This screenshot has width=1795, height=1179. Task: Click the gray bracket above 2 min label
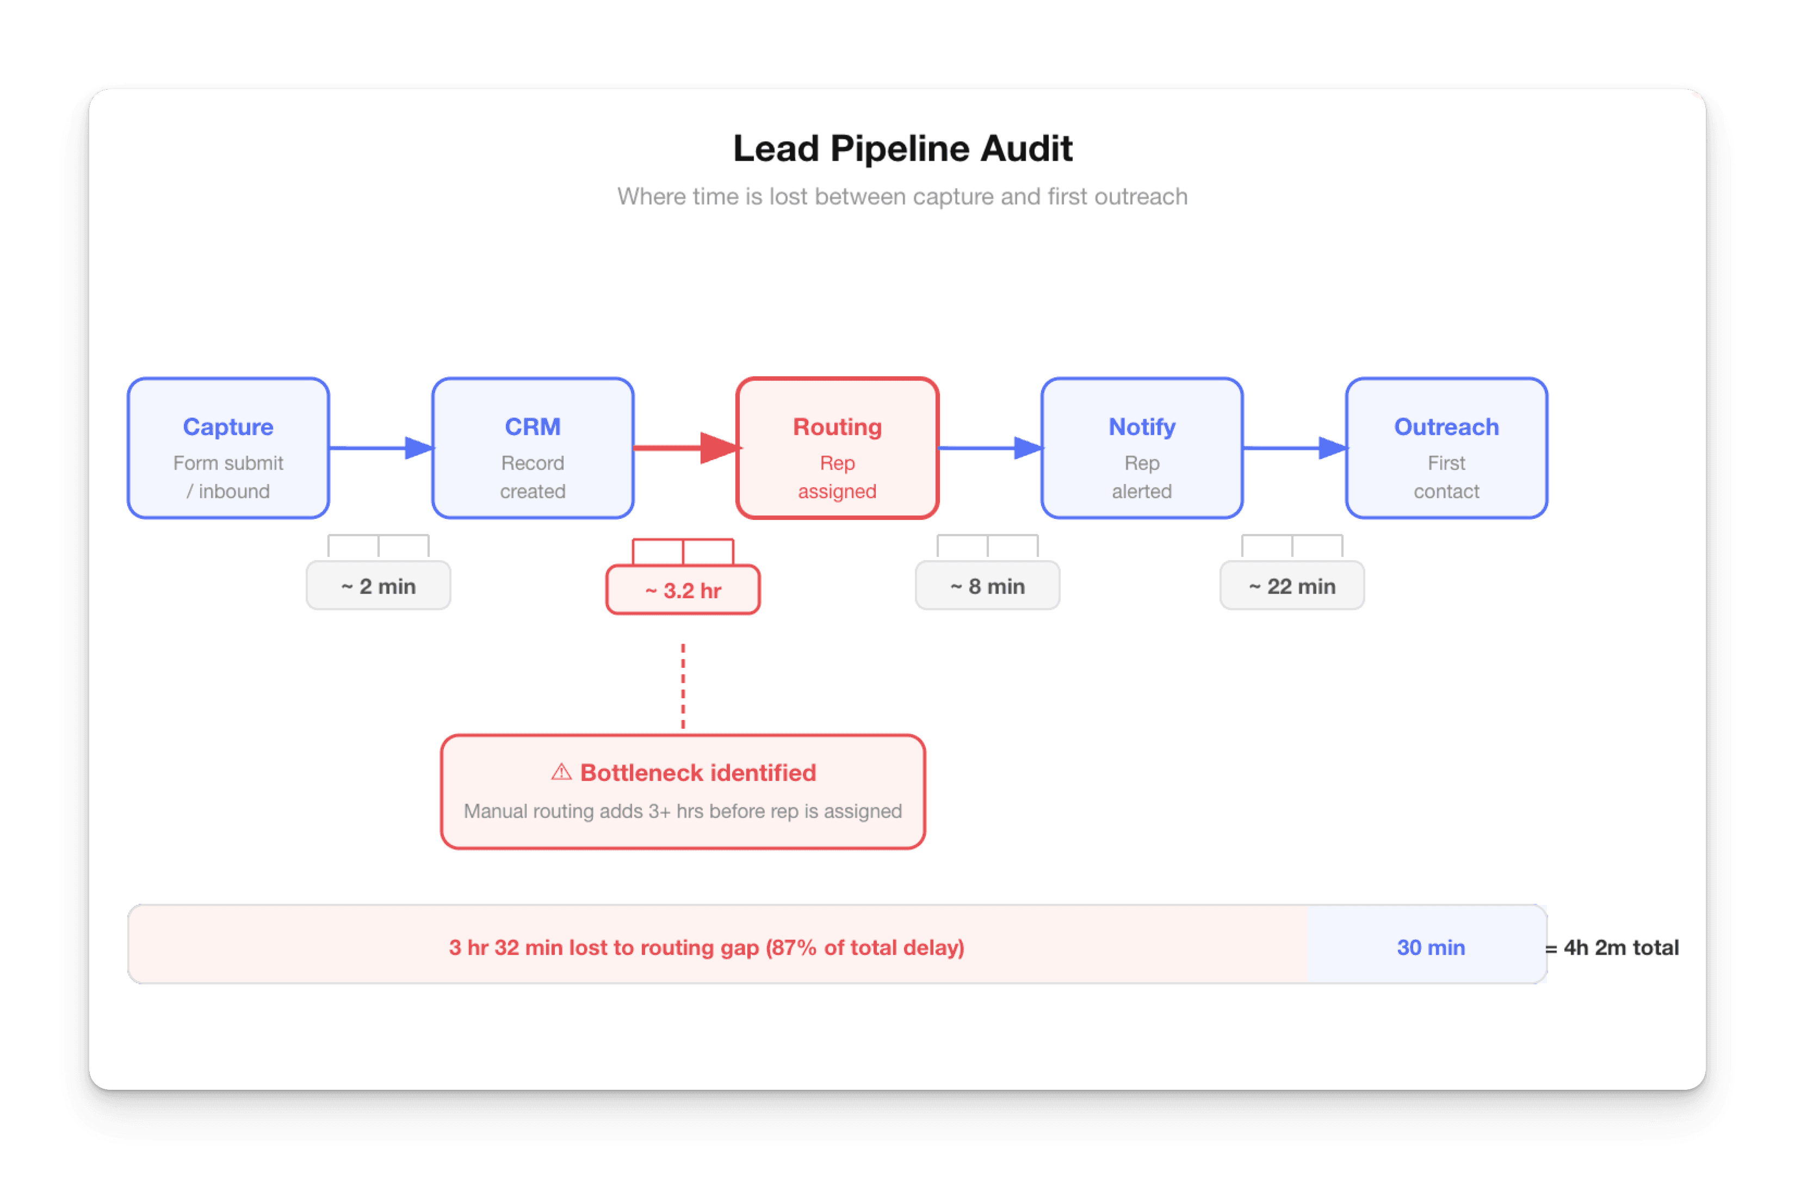tap(378, 545)
